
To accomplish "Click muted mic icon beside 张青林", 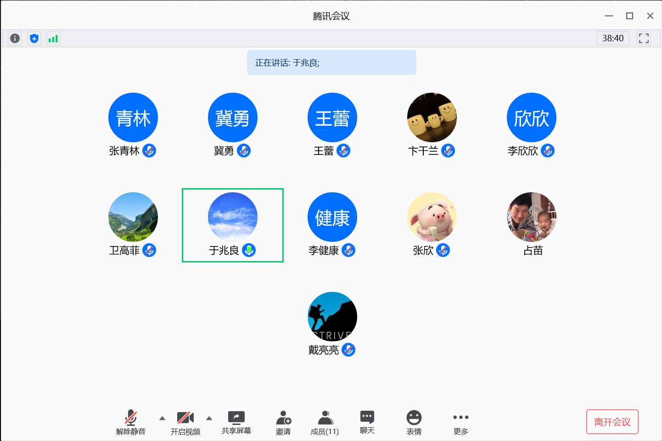I will pos(149,151).
